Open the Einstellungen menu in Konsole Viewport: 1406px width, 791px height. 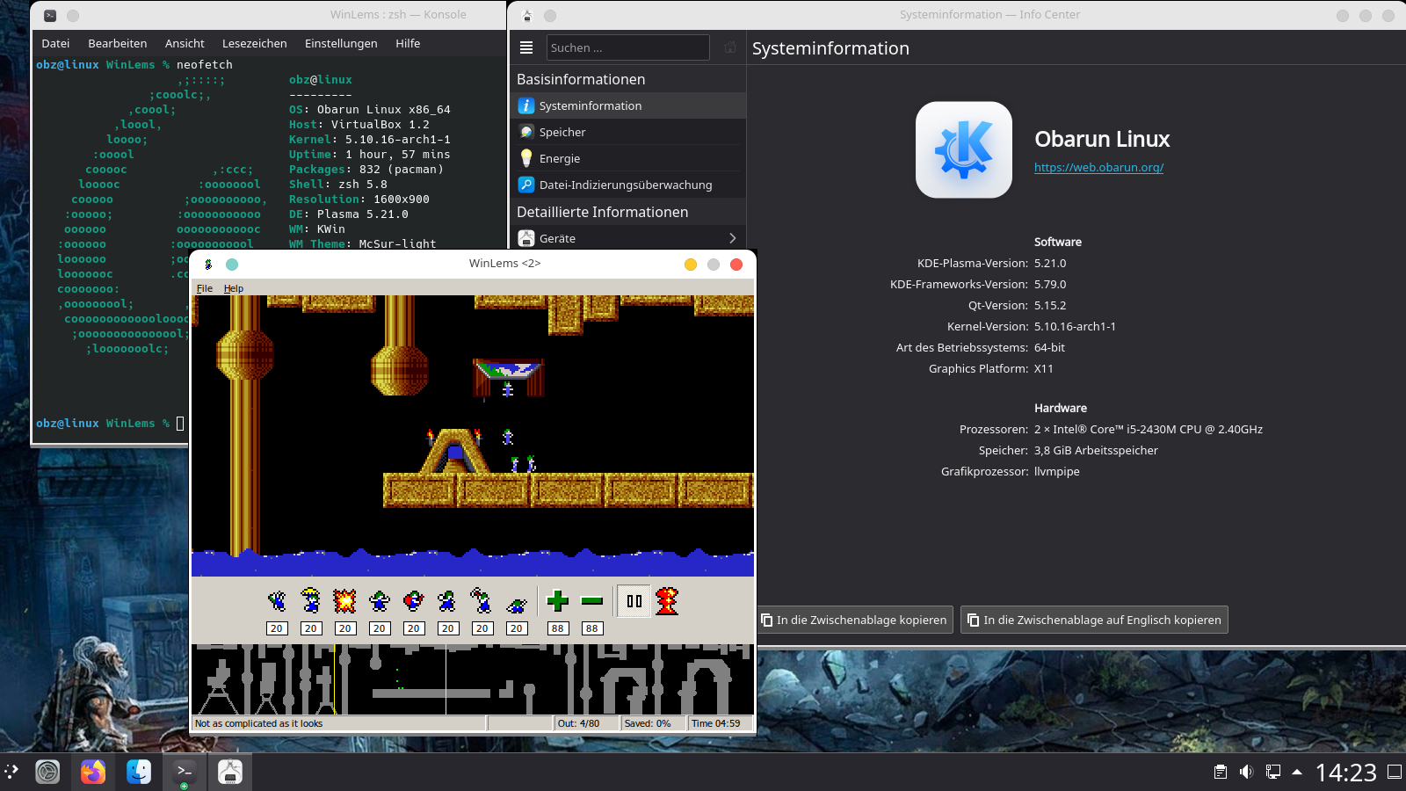click(x=341, y=43)
